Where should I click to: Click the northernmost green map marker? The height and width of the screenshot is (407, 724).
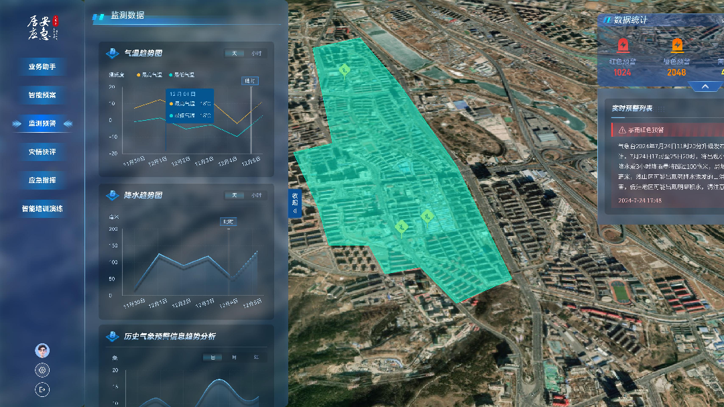(345, 70)
